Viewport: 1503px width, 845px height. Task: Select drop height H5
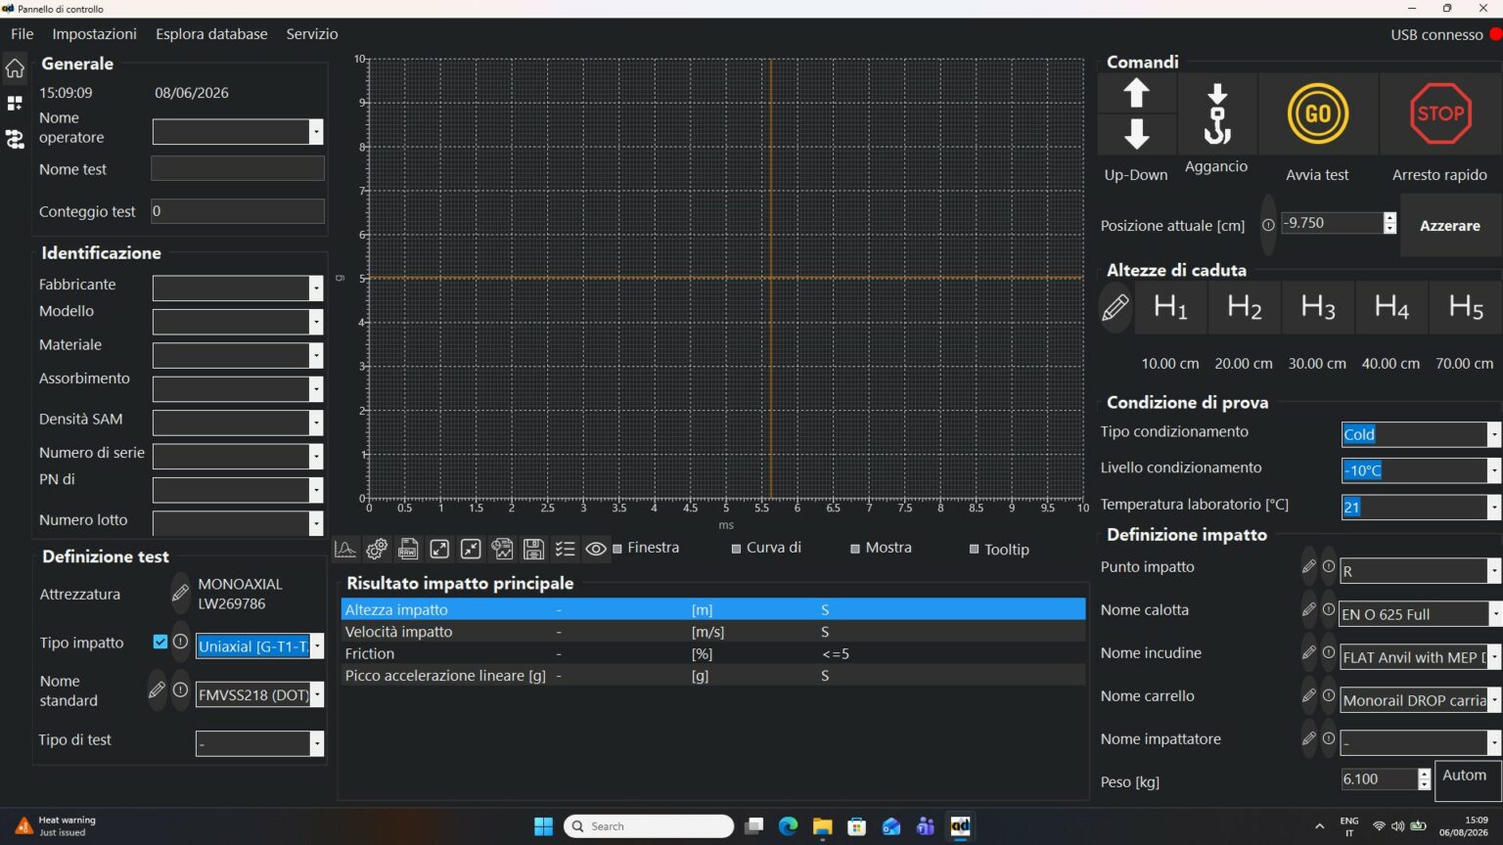pyautogui.click(x=1465, y=307)
